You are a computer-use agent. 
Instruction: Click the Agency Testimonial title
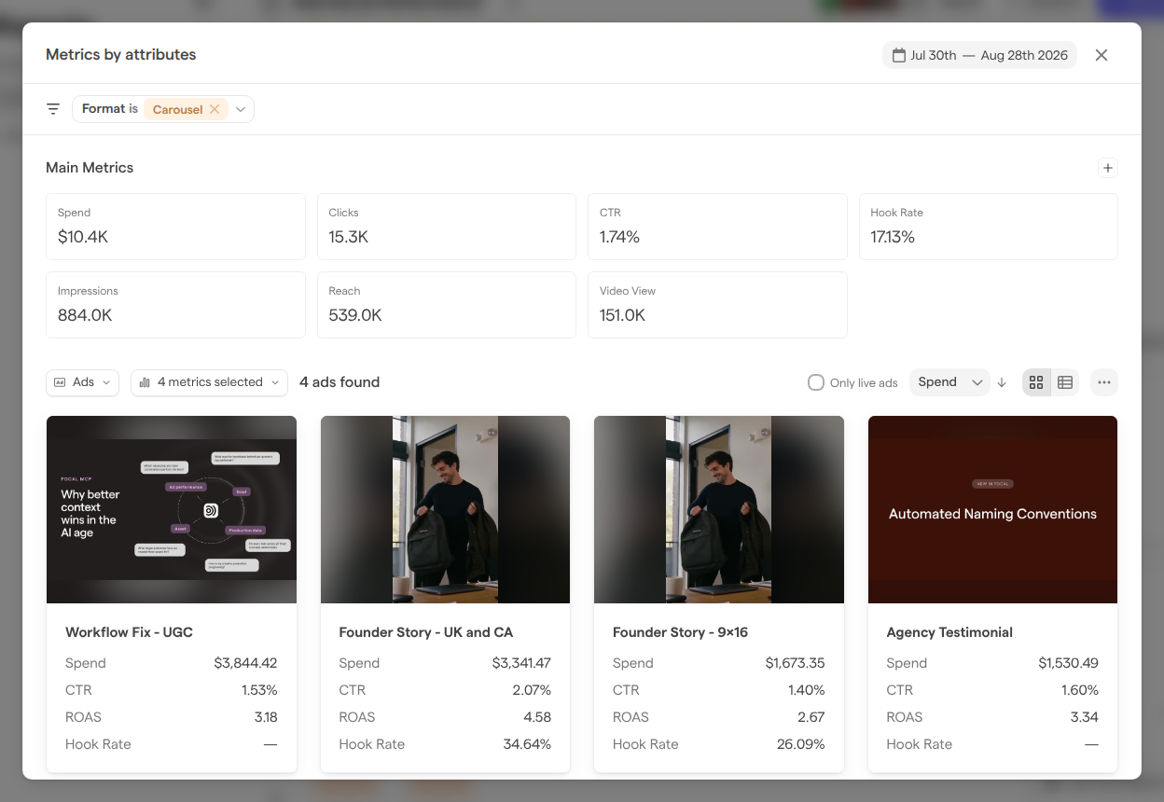click(949, 632)
